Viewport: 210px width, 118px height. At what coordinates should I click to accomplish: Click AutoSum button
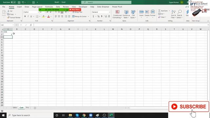point(163,11)
